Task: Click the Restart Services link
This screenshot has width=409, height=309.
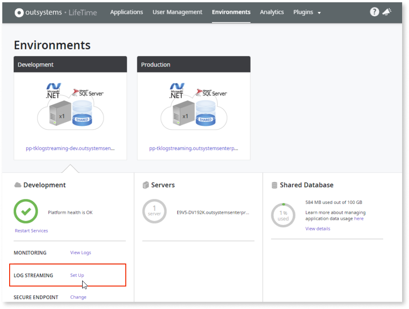Action: [x=31, y=230]
